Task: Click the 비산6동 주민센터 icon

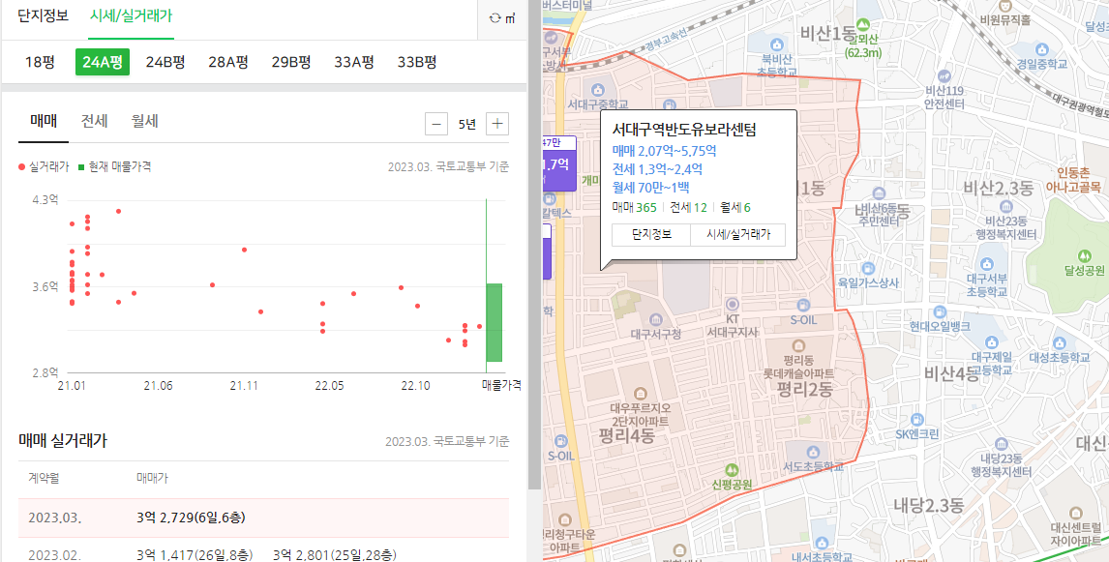Action: [879, 193]
